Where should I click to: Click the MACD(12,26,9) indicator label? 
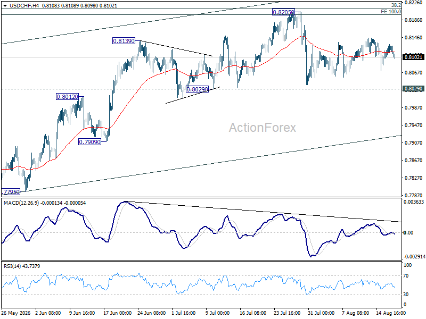click(x=21, y=203)
